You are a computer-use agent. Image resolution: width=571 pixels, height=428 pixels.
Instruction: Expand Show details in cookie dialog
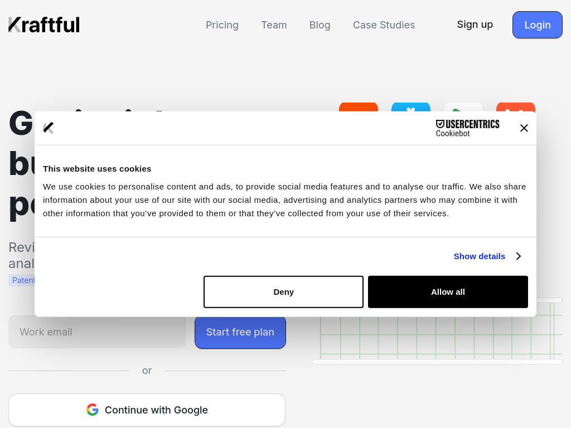click(479, 256)
